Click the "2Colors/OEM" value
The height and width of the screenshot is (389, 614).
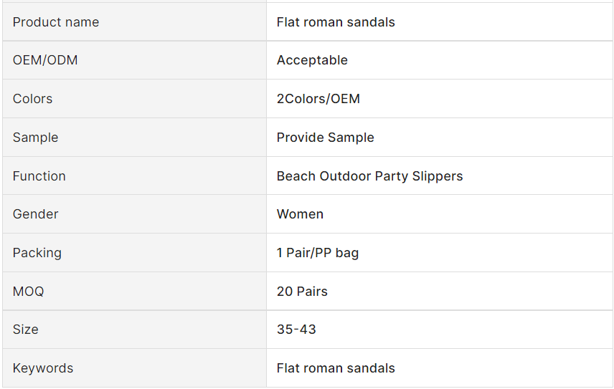pos(318,99)
